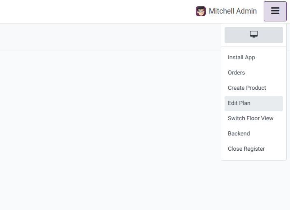Go to Backend via the menu
Screen dimensions: 290x210
click(x=239, y=133)
